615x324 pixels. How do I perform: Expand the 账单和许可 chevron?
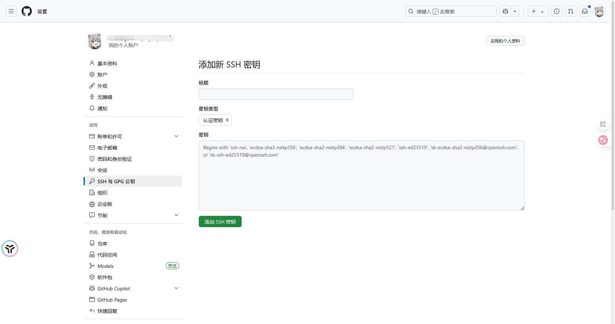click(x=176, y=136)
